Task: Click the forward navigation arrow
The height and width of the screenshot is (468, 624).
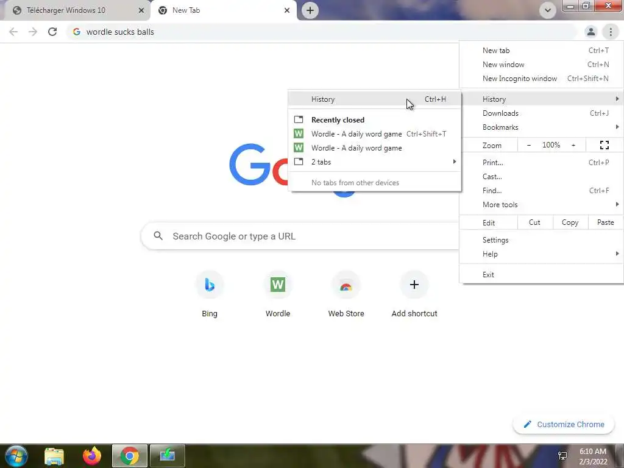Action: point(33,32)
